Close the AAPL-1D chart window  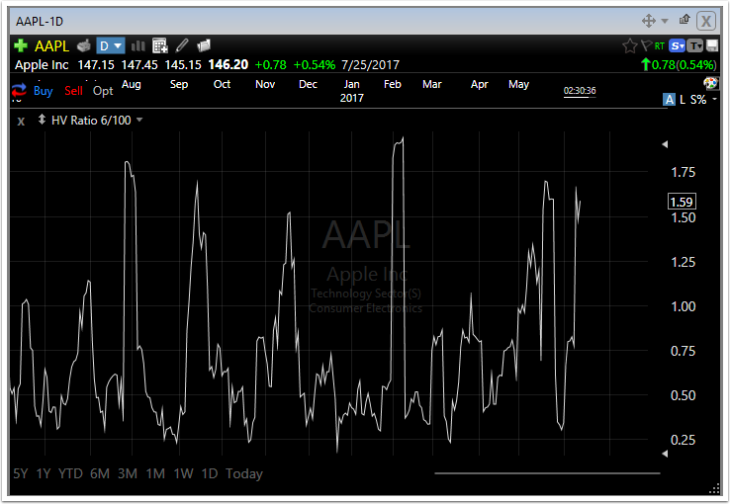pos(706,21)
